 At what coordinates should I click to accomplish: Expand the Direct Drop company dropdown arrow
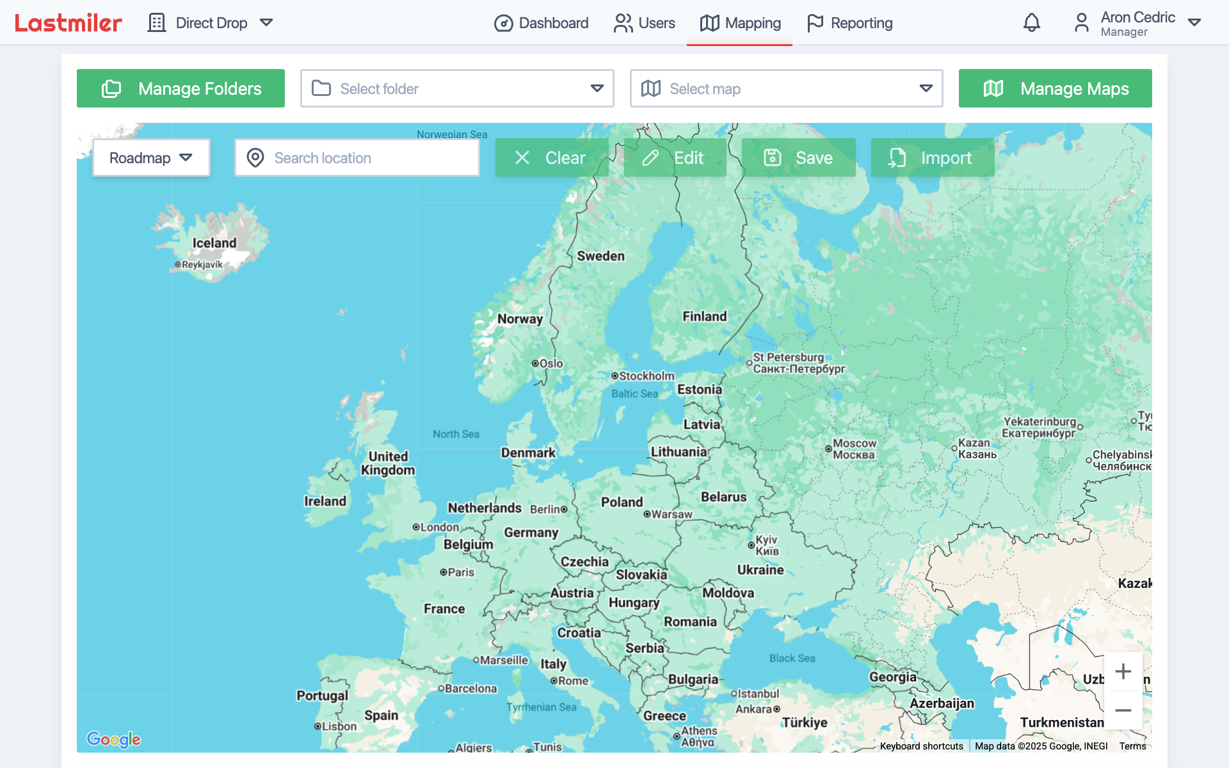click(x=266, y=23)
